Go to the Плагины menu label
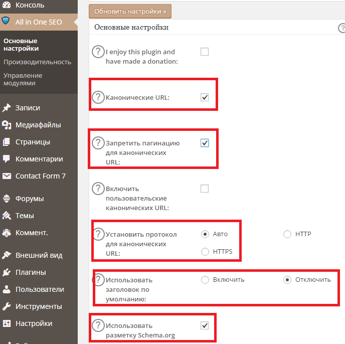The height and width of the screenshot is (344, 345). click(31, 272)
